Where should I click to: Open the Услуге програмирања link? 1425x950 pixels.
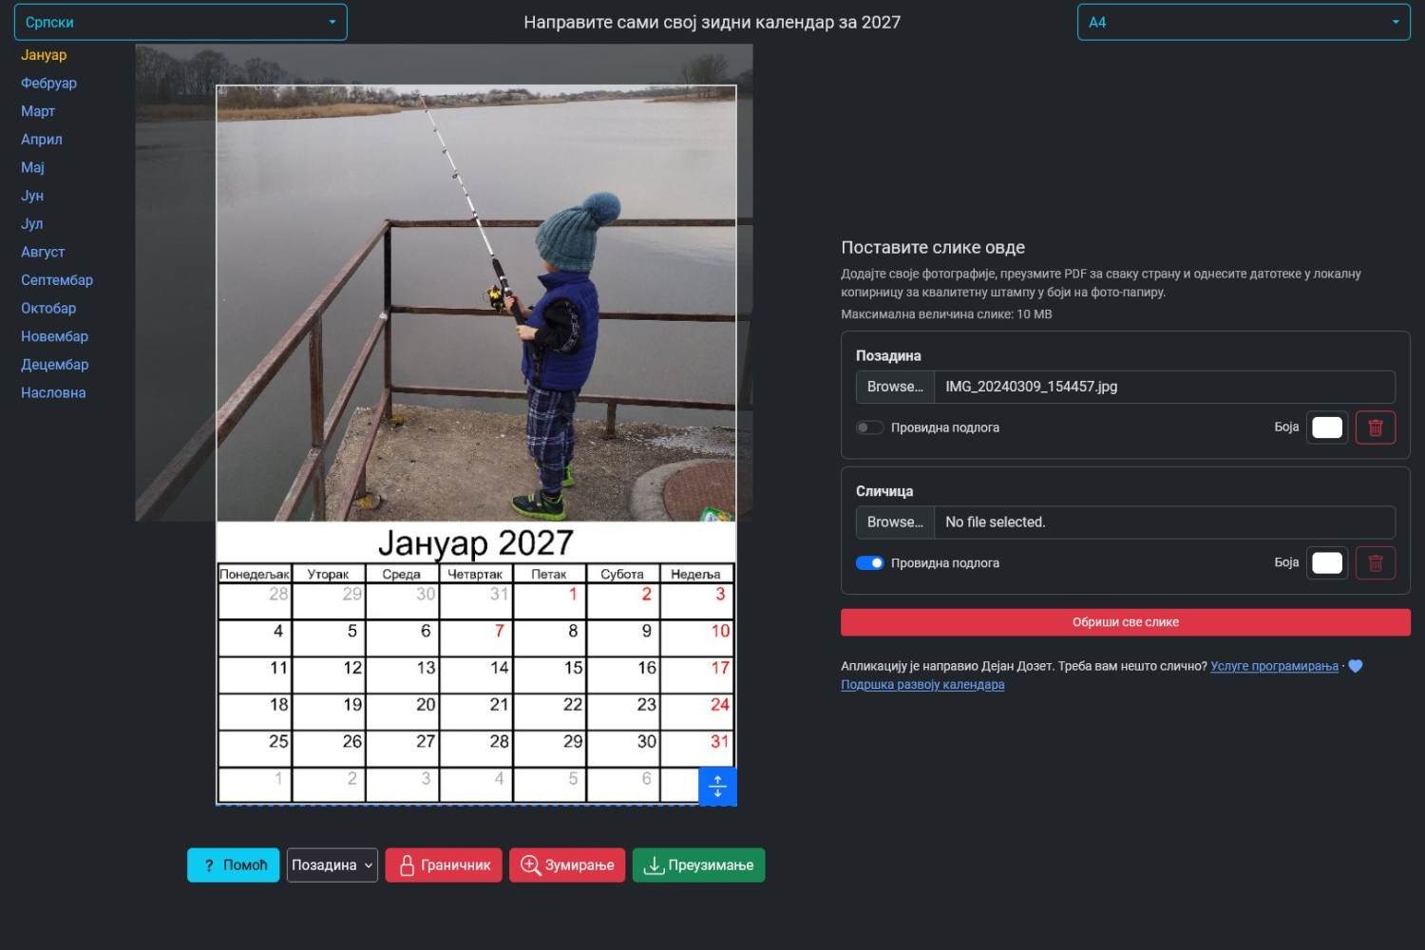pyautogui.click(x=1274, y=666)
